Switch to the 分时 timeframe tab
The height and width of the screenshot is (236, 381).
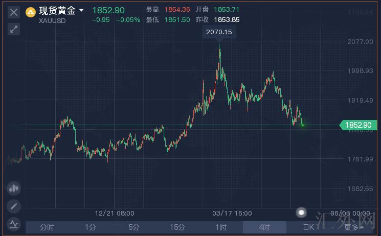(x=47, y=227)
